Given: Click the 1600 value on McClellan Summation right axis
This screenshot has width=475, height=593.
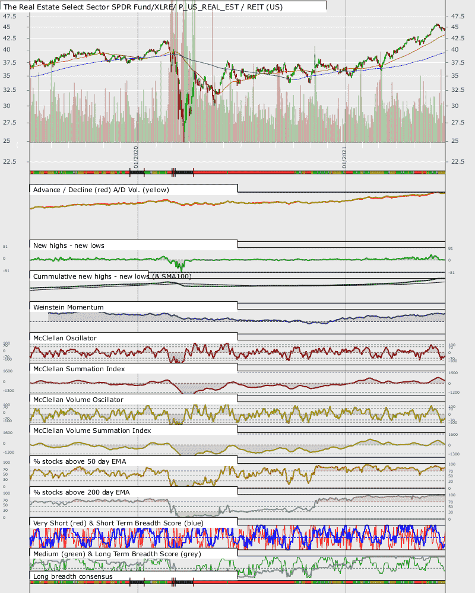Looking at the screenshot, I should (x=453, y=373).
